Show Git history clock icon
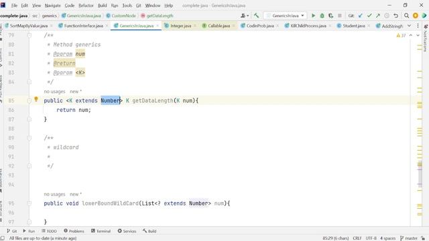The width and height of the screenshot is (429, 241). (387, 16)
